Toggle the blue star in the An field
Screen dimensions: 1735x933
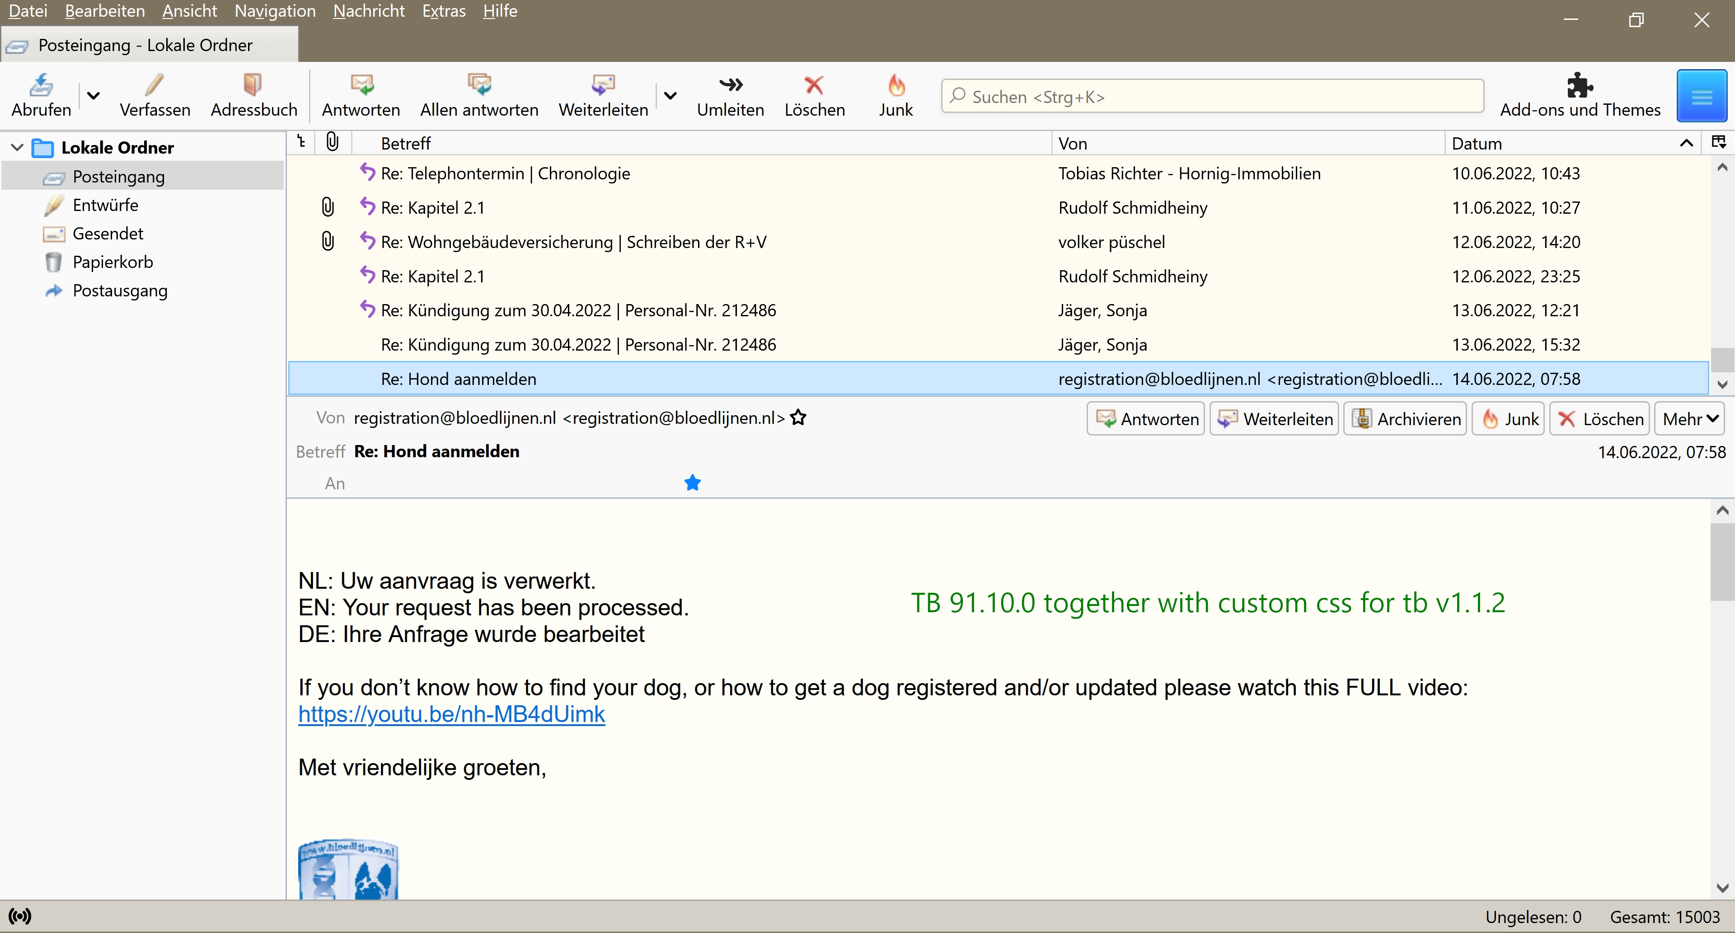pos(692,483)
